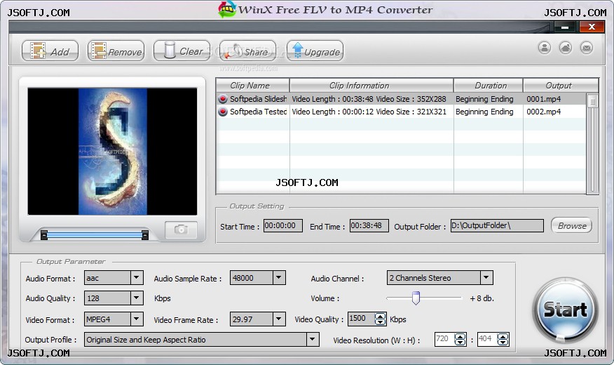Select the Softpedia Slidesh clip row
614x365 pixels.
pyautogui.click(x=402, y=99)
